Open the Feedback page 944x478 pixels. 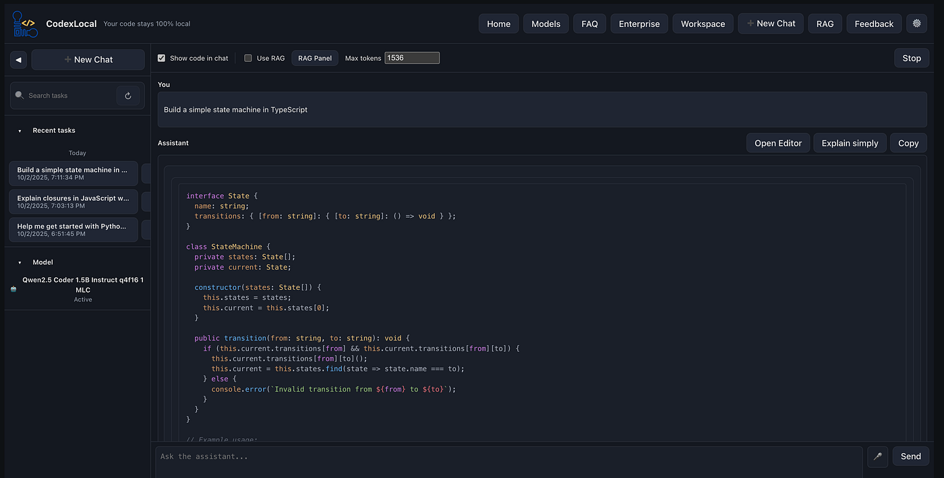point(874,24)
